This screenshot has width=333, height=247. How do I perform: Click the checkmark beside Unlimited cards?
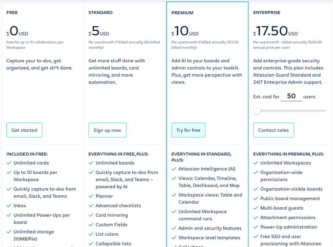[9, 163]
